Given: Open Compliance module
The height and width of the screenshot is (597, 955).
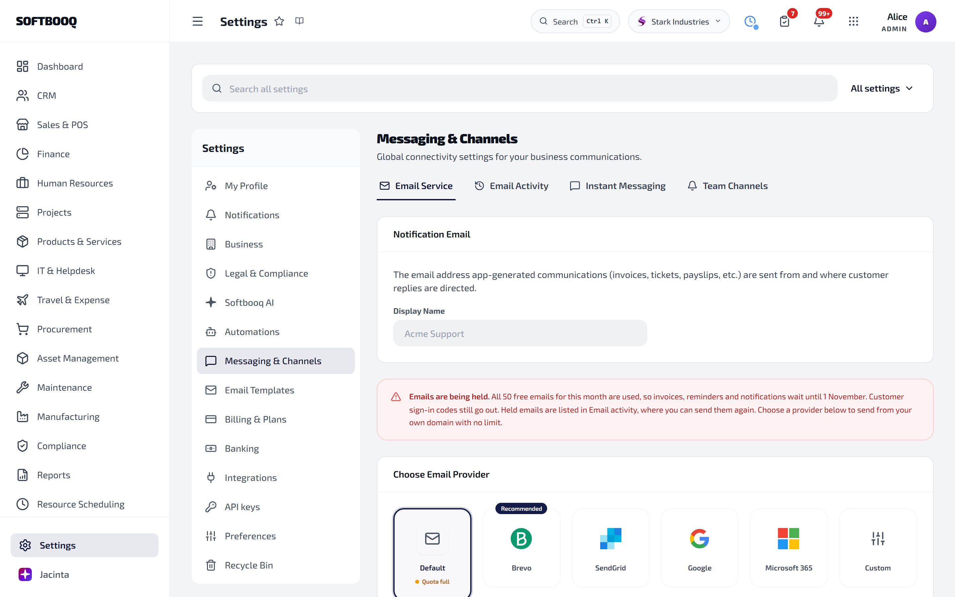Looking at the screenshot, I should tap(85, 446).
